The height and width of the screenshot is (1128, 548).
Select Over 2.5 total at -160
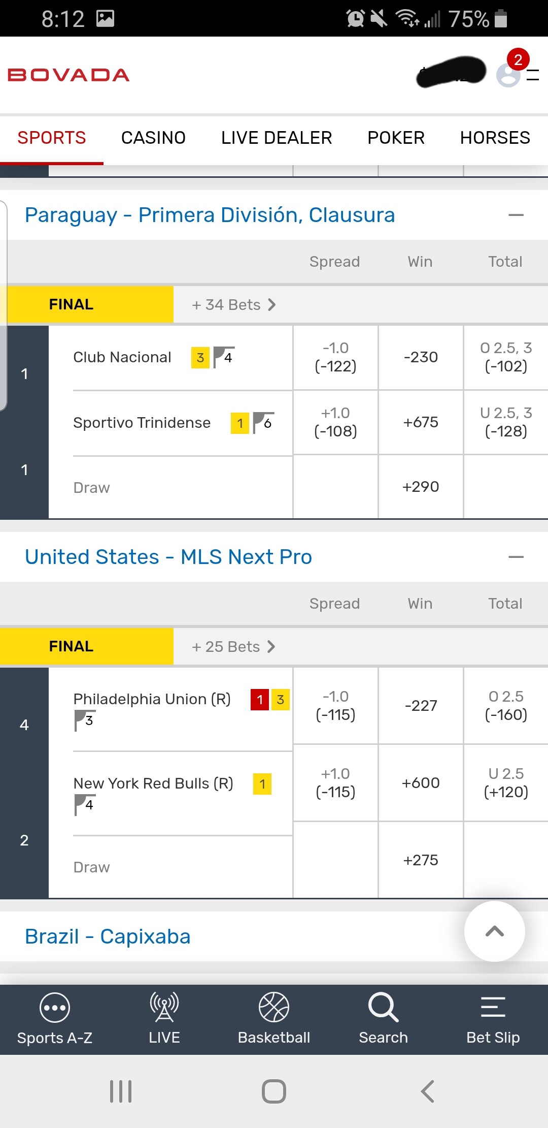tap(506, 706)
